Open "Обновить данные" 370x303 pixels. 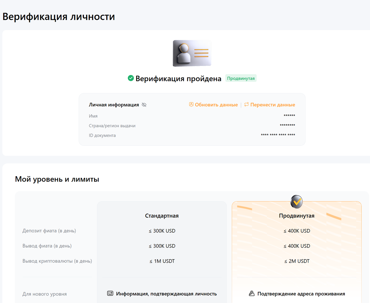(216, 105)
